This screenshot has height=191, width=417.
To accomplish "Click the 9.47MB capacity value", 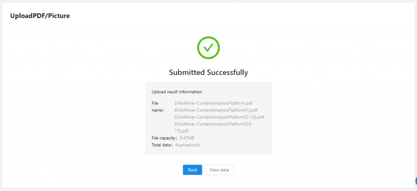I will [187, 138].
